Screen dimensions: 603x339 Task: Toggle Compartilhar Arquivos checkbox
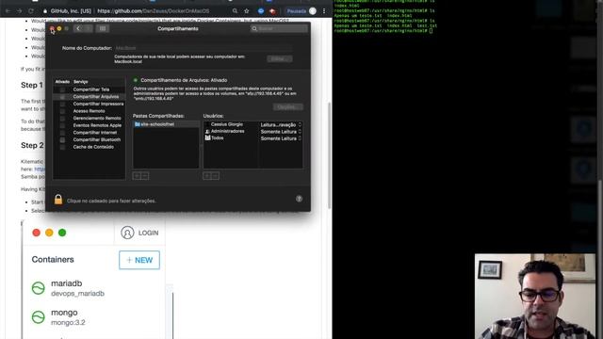(x=62, y=97)
